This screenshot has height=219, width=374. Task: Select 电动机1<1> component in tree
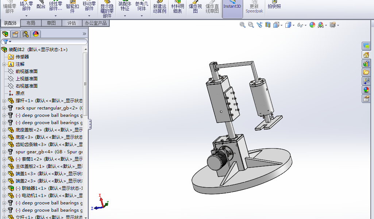[45, 196]
